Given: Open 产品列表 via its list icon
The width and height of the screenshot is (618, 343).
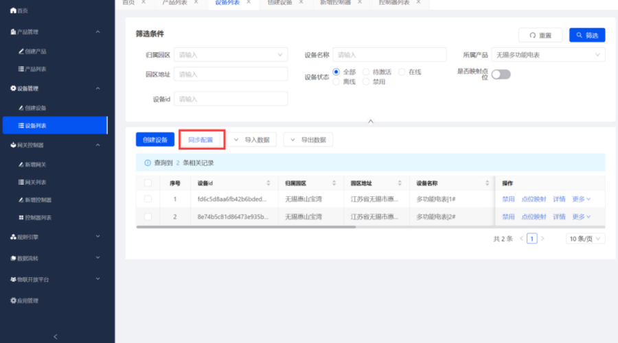Looking at the screenshot, I should pos(21,69).
